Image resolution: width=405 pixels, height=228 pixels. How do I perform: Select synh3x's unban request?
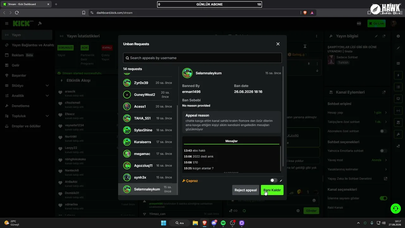pos(148,177)
